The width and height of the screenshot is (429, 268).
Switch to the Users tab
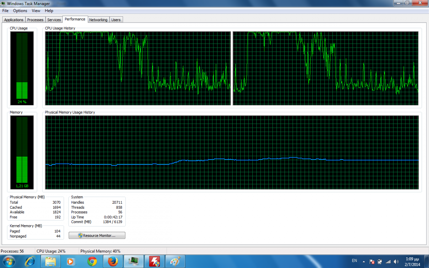(x=116, y=20)
